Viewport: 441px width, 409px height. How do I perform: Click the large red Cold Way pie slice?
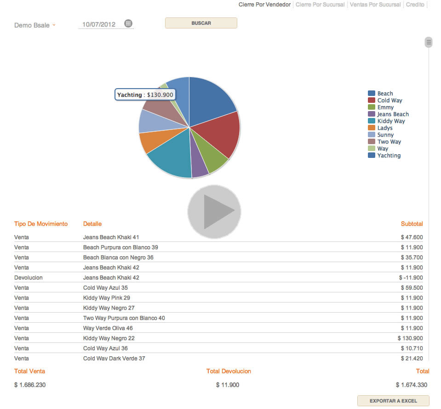pos(218,135)
